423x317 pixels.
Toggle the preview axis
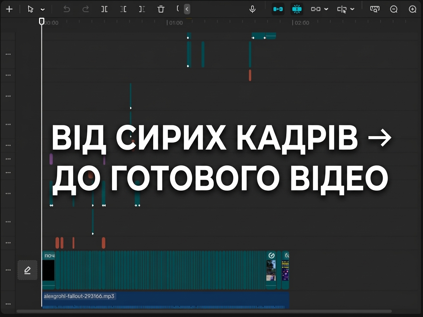(x=342, y=9)
